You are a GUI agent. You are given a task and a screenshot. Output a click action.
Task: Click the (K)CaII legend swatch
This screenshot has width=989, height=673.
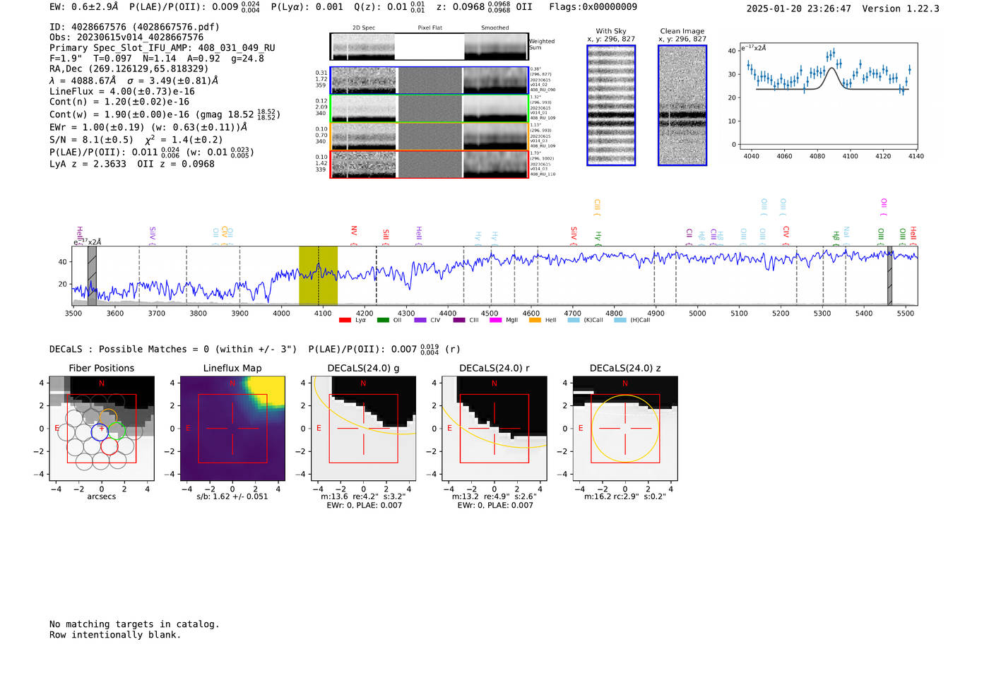[574, 320]
